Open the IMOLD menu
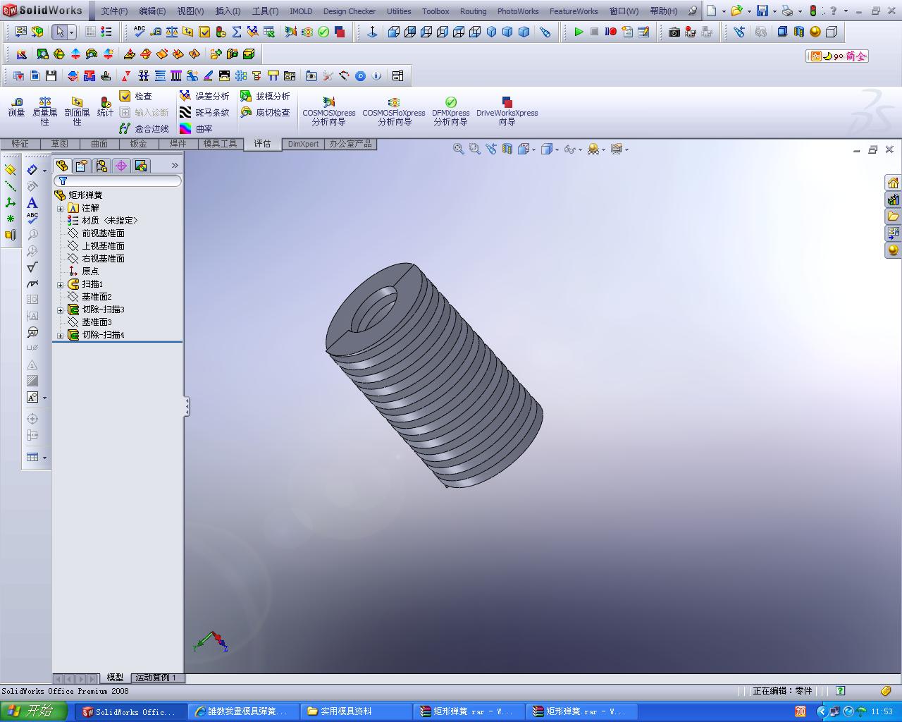The image size is (902, 722). (x=301, y=11)
